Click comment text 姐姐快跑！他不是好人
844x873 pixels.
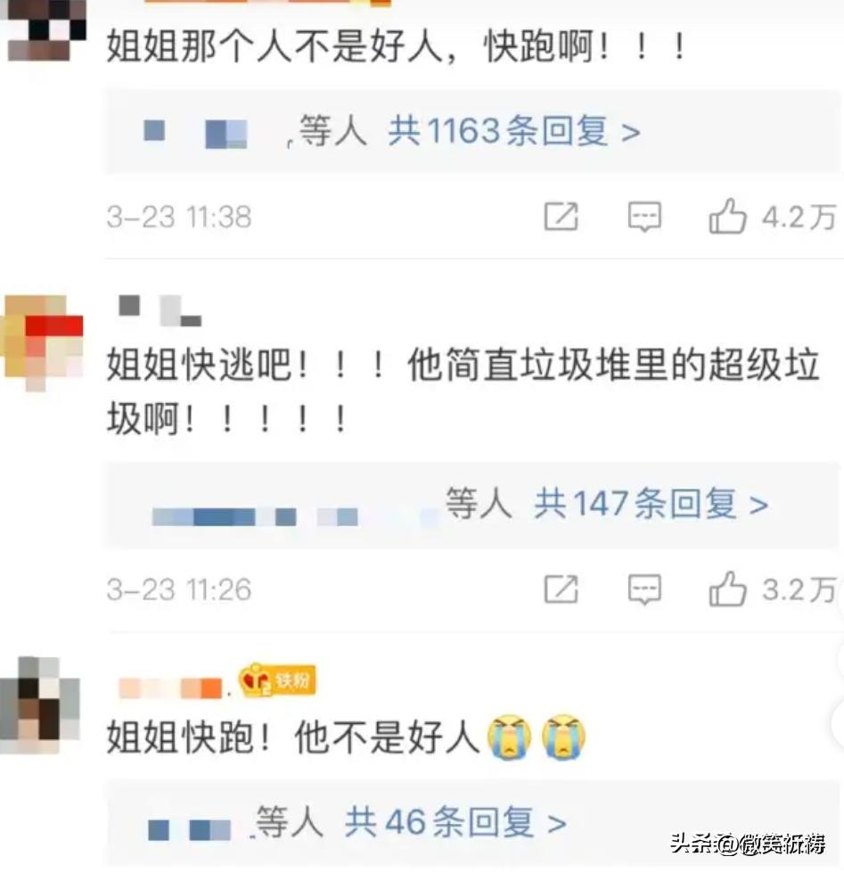pyautogui.click(x=292, y=737)
